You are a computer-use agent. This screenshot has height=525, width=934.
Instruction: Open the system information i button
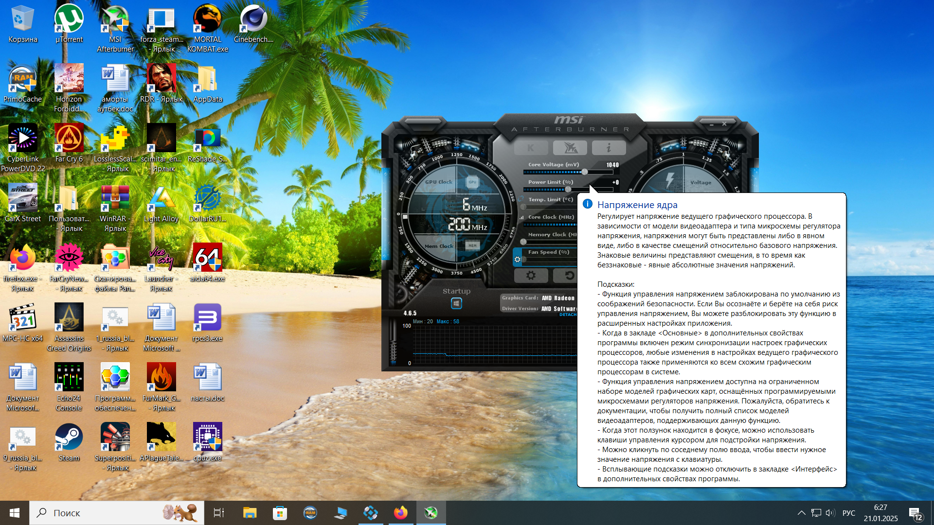[x=609, y=148]
